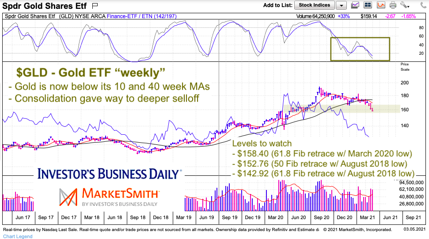Screen dimensions: 429x239
Task: Click the Spdr Gold Shares Etf title
Action: (x=44, y=6)
